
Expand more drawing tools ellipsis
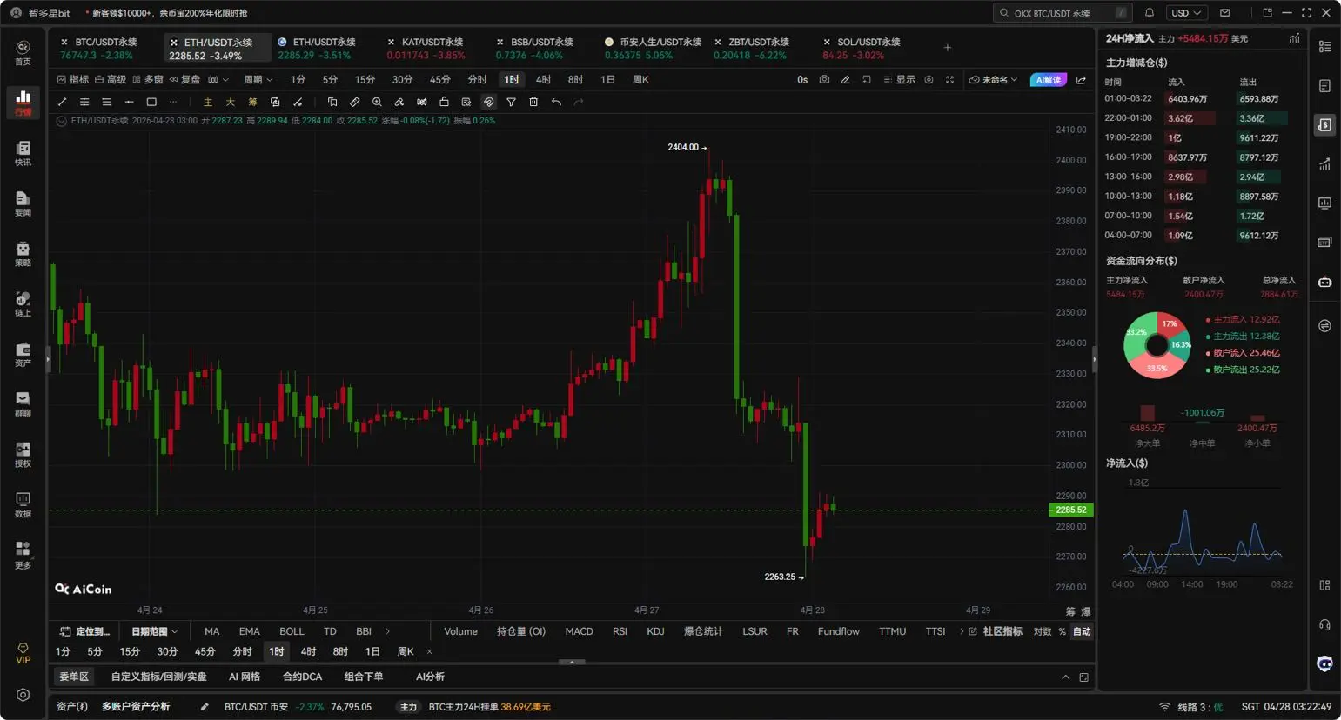[x=173, y=102]
